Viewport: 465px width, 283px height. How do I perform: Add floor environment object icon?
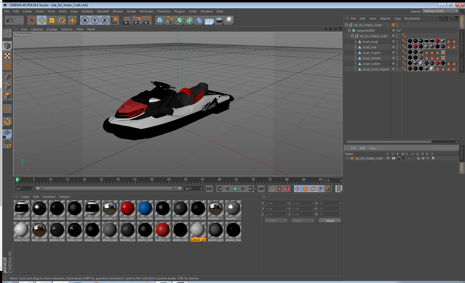coord(209,20)
